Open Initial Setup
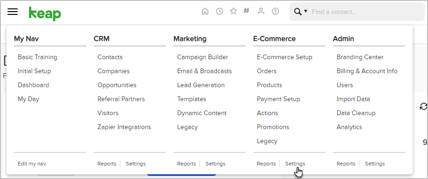Viewport: 428px width, 179px height. 35,71
